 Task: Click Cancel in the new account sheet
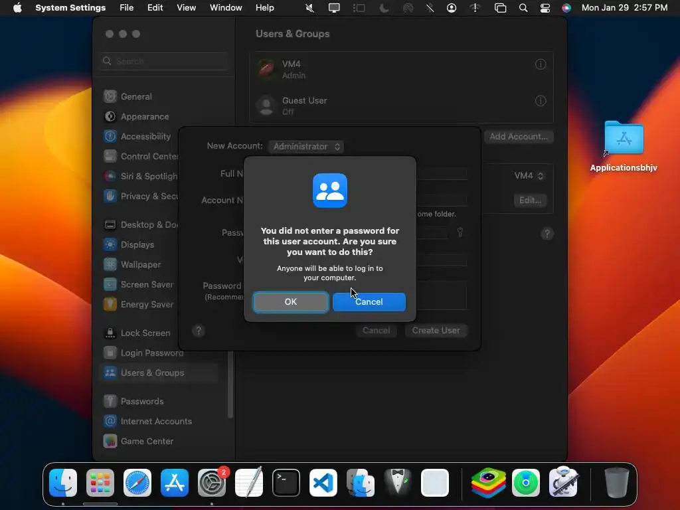point(376,331)
